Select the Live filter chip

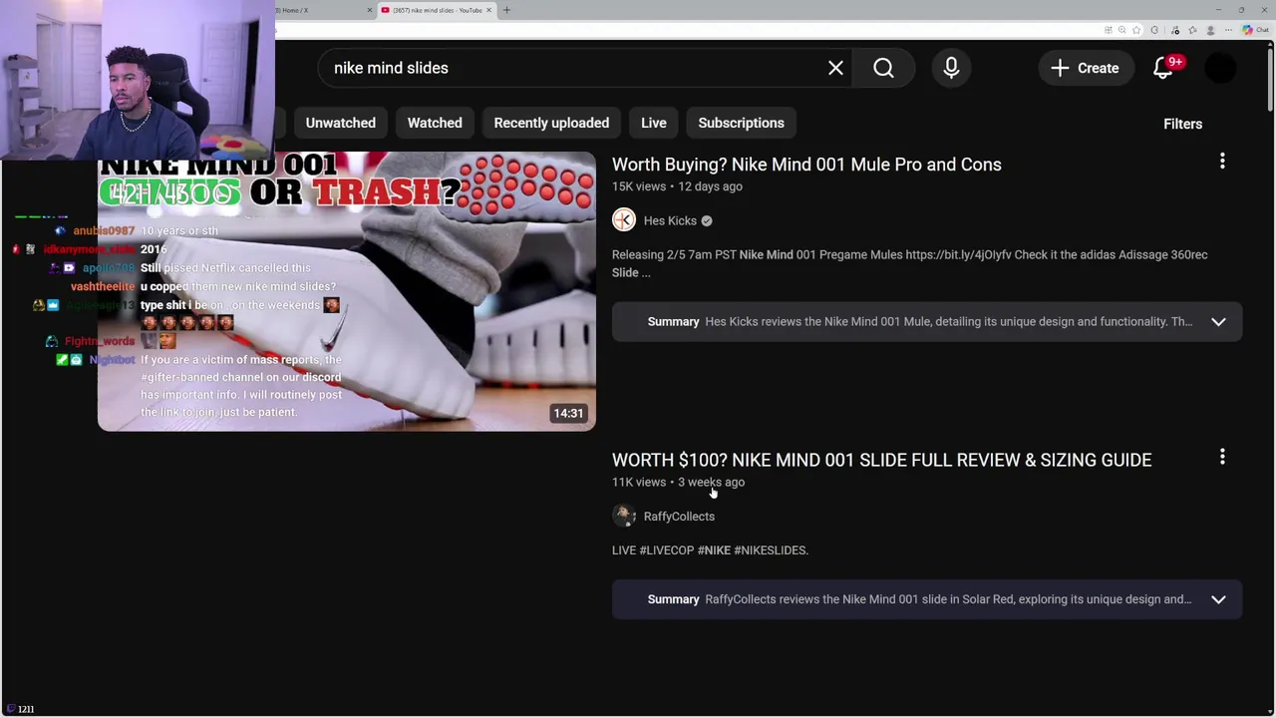coord(654,123)
